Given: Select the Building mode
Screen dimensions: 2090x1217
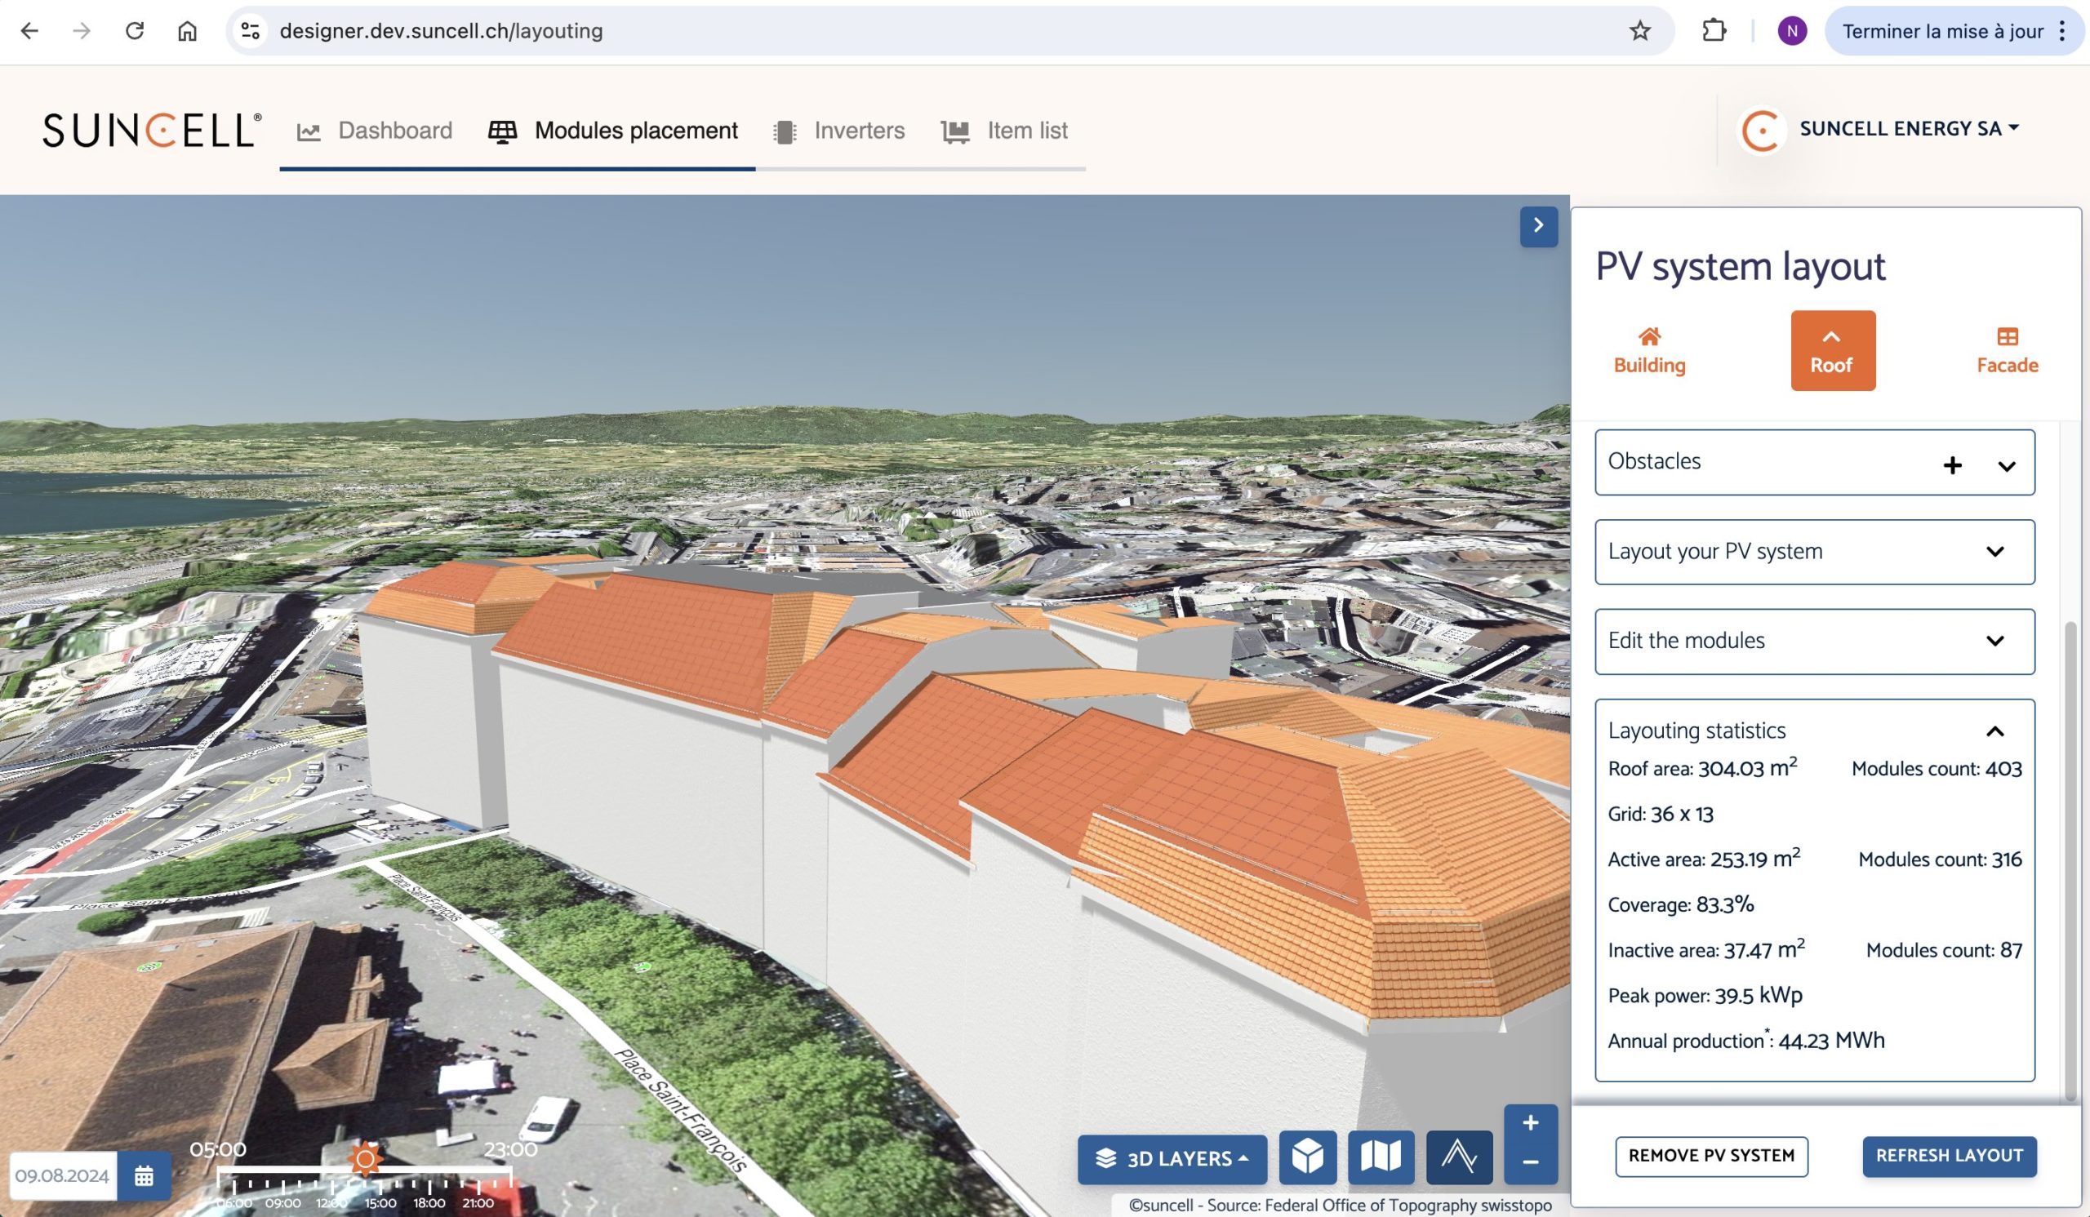Looking at the screenshot, I should [1649, 351].
